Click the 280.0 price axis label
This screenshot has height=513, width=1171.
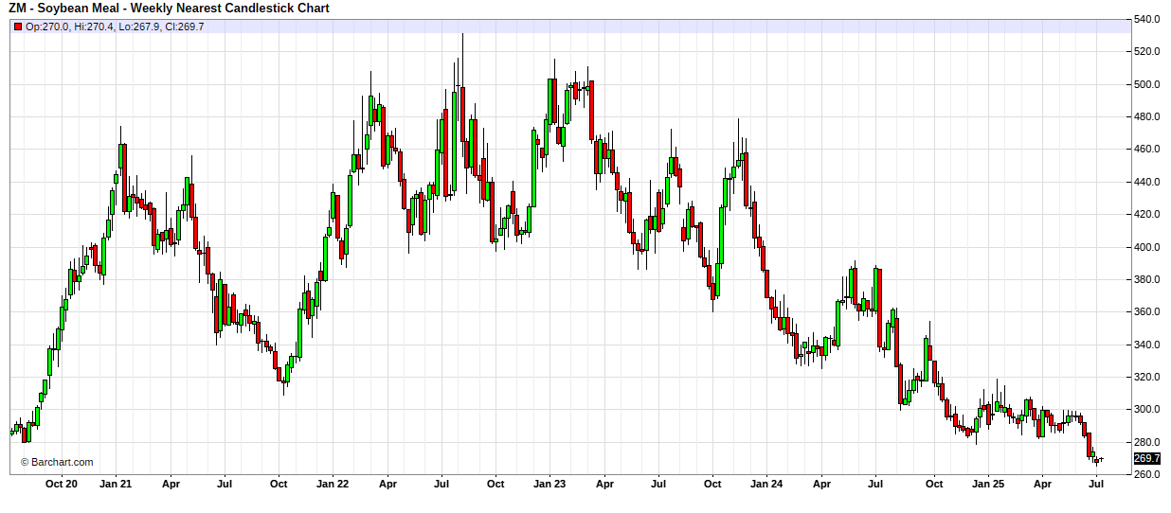point(1148,442)
